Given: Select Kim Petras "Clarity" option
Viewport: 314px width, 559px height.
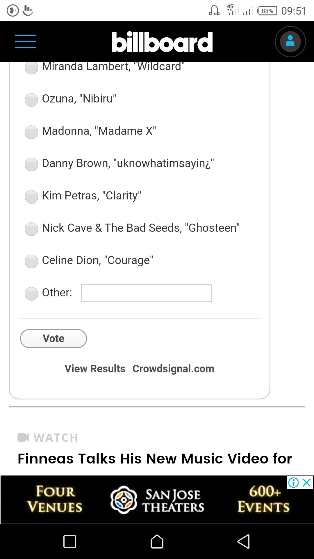Looking at the screenshot, I should click(x=31, y=197).
